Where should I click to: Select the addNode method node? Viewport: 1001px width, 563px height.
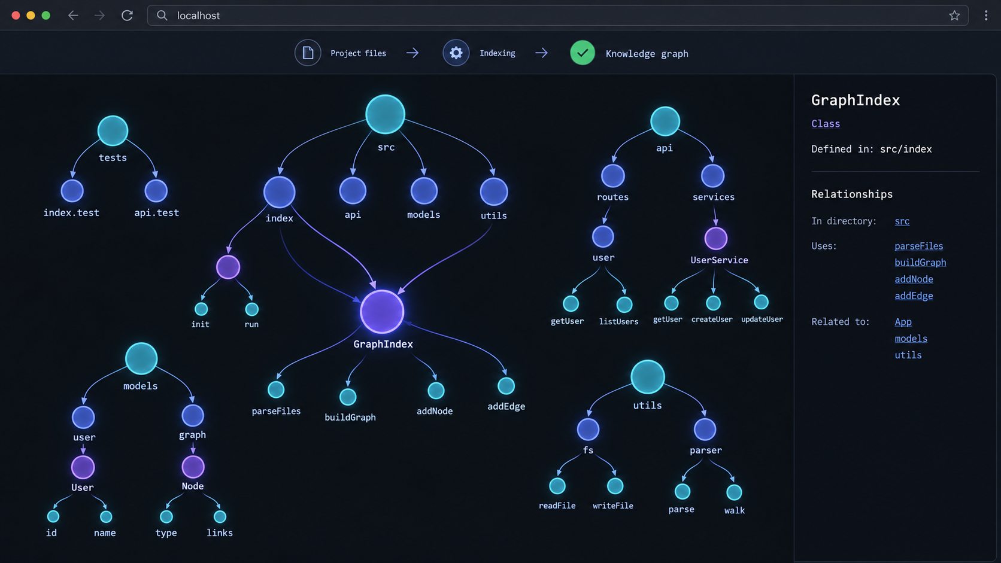(436, 391)
